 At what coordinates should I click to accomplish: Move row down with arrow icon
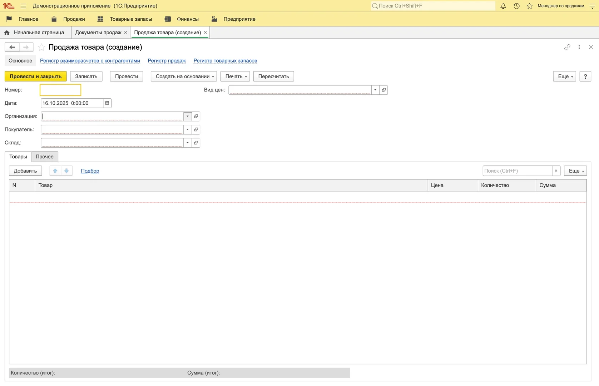pyautogui.click(x=66, y=171)
